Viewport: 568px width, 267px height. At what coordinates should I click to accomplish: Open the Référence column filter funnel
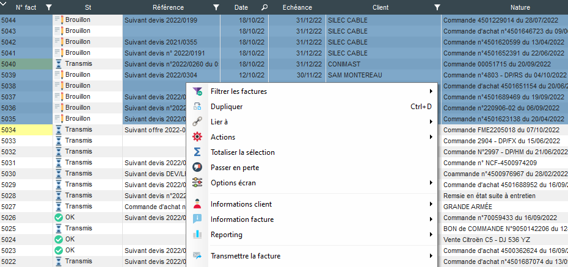(x=216, y=7)
